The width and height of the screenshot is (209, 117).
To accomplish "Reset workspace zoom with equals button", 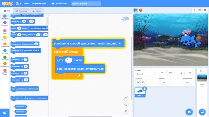I will click(126, 111).
